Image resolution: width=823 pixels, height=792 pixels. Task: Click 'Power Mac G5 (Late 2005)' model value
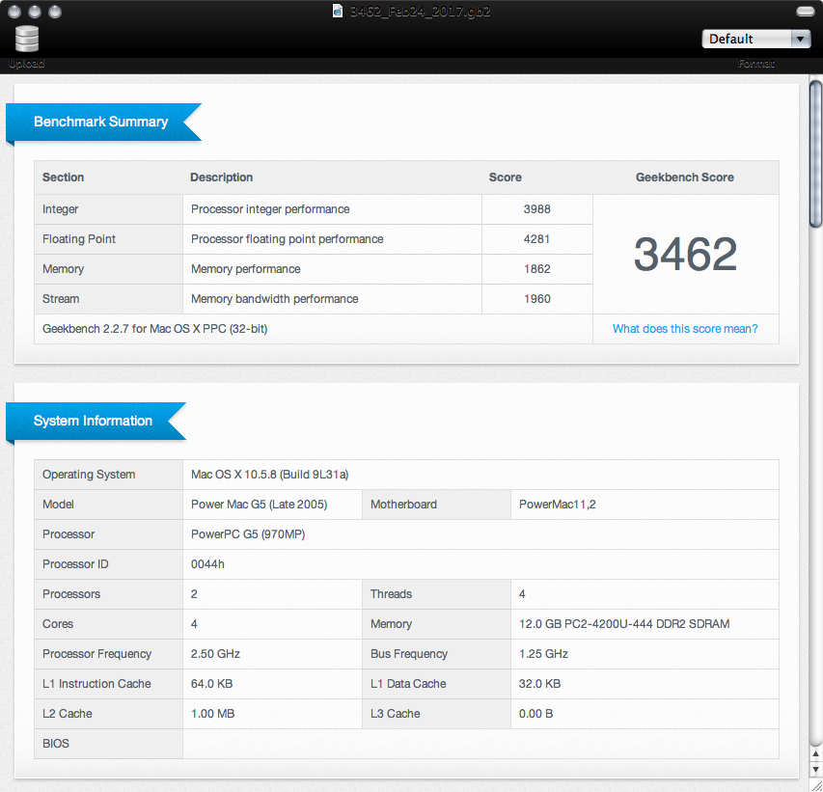click(x=260, y=505)
